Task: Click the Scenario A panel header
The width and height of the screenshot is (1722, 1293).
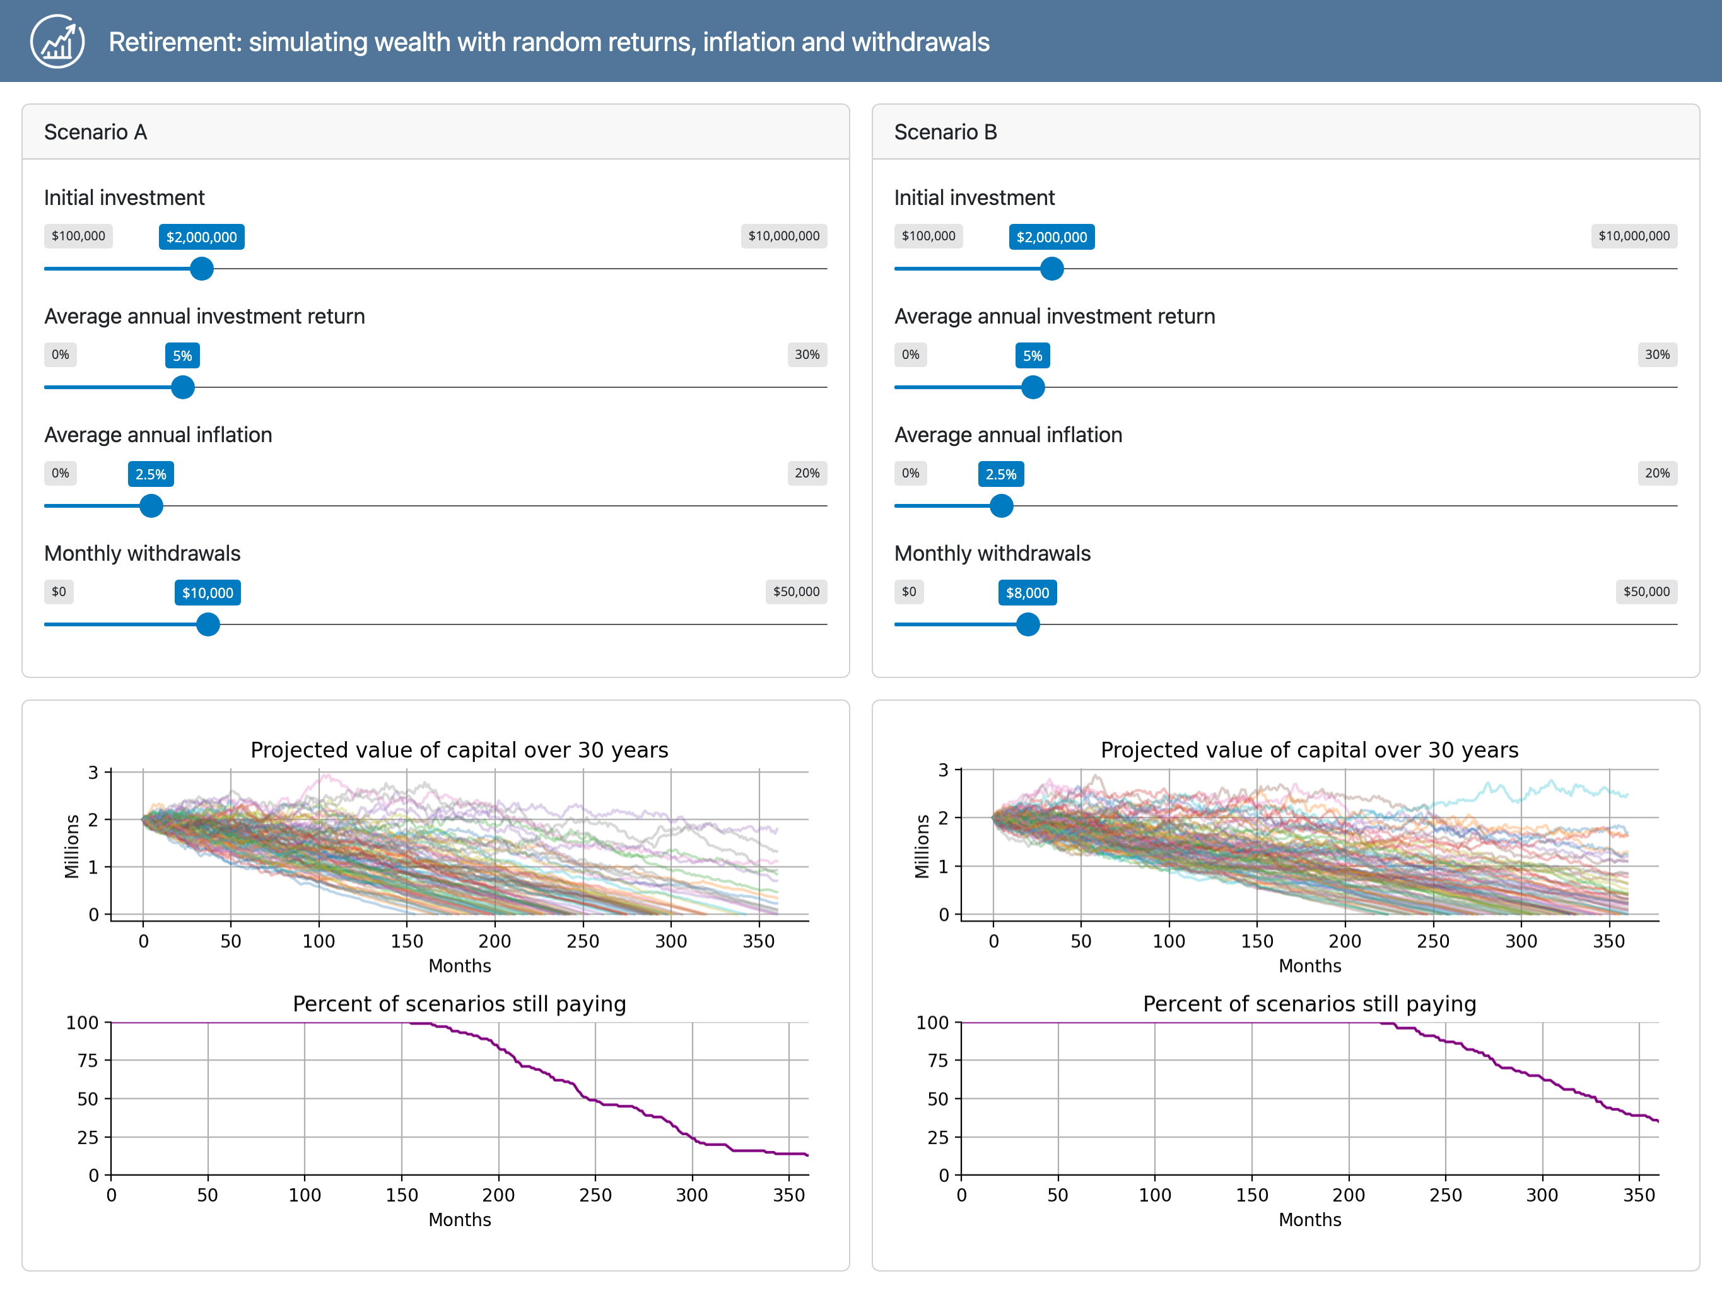Action: (435, 132)
